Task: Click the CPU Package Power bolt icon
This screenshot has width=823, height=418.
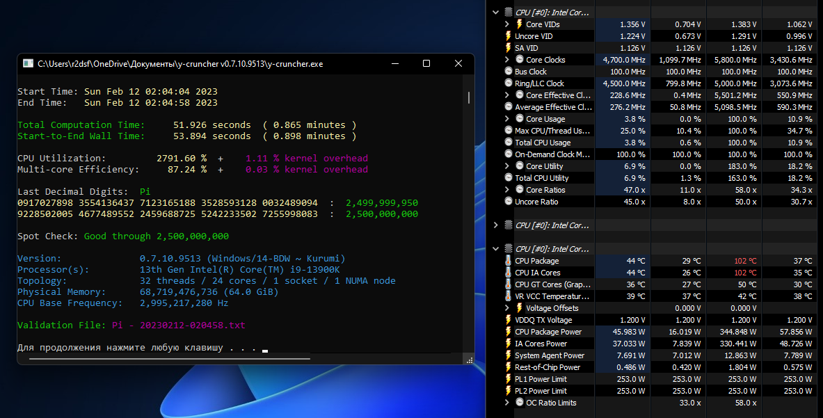Action: [508, 332]
